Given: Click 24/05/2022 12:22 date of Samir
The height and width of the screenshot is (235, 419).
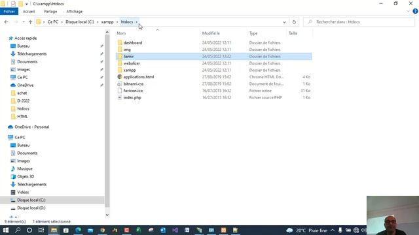Looking at the screenshot, I should pyautogui.click(x=217, y=57).
